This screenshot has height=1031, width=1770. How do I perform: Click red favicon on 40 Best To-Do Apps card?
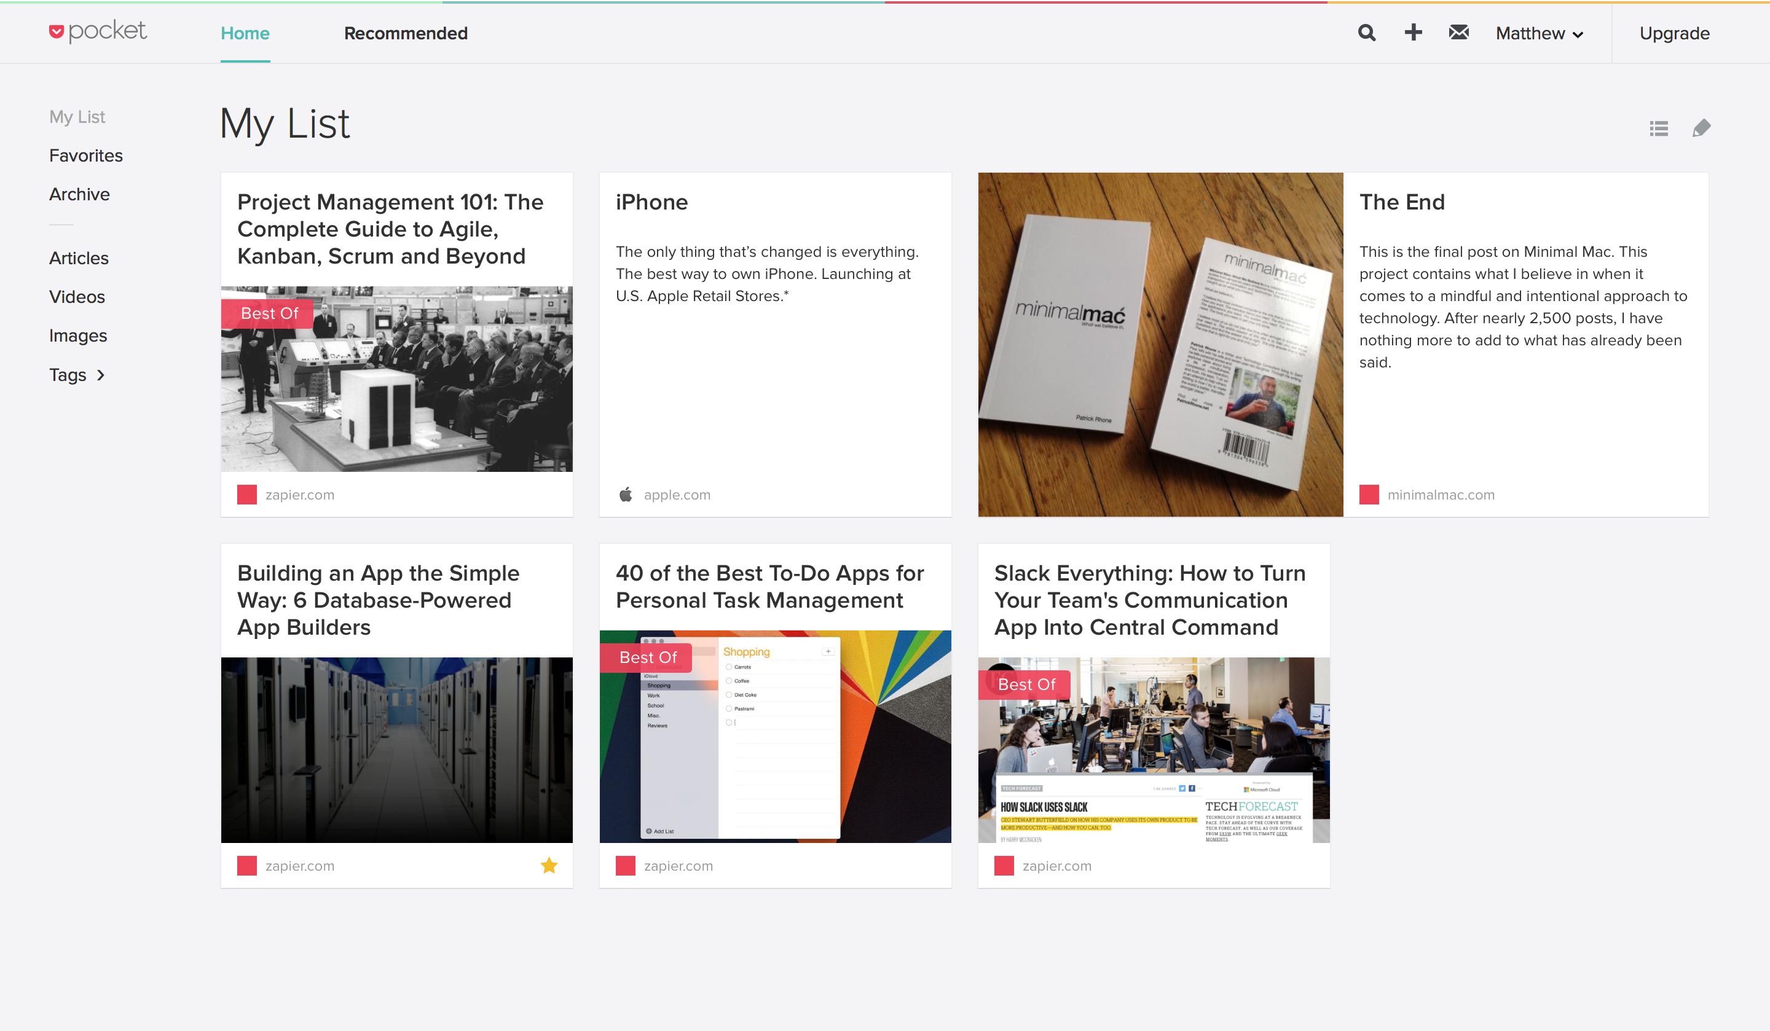click(x=625, y=866)
